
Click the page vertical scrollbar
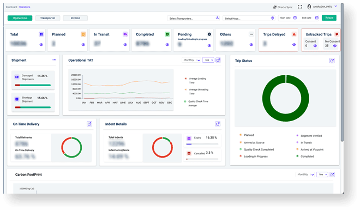coord(342,73)
